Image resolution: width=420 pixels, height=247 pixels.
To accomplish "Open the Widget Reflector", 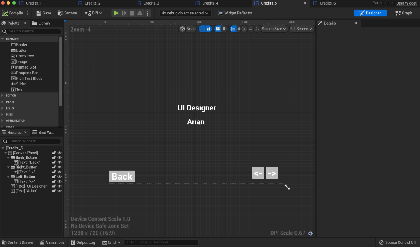I will coord(235,13).
